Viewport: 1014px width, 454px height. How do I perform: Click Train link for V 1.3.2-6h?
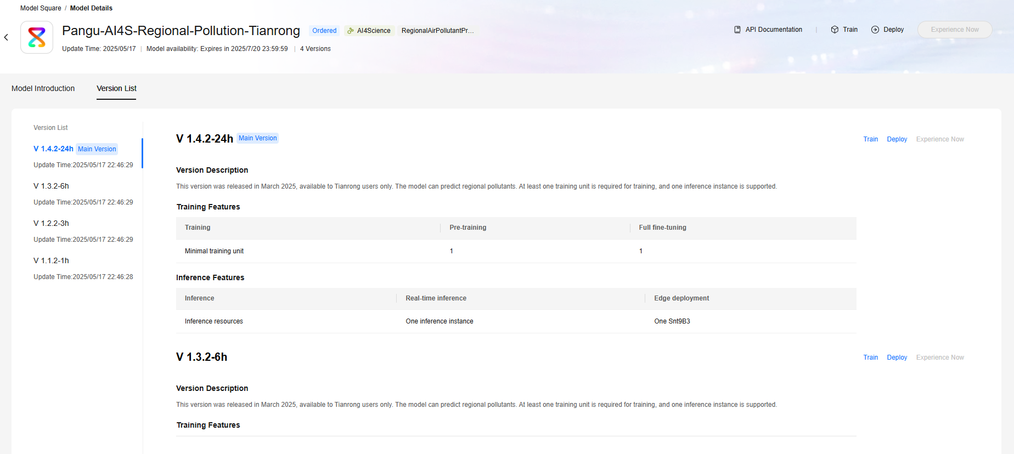tap(870, 357)
